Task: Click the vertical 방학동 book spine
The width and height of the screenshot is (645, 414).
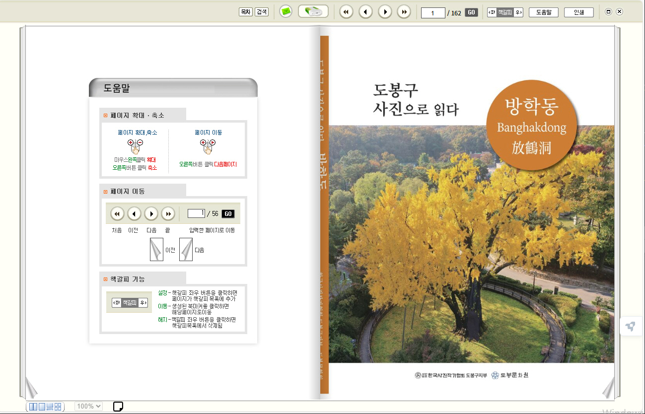Action: (x=324, y=214)
